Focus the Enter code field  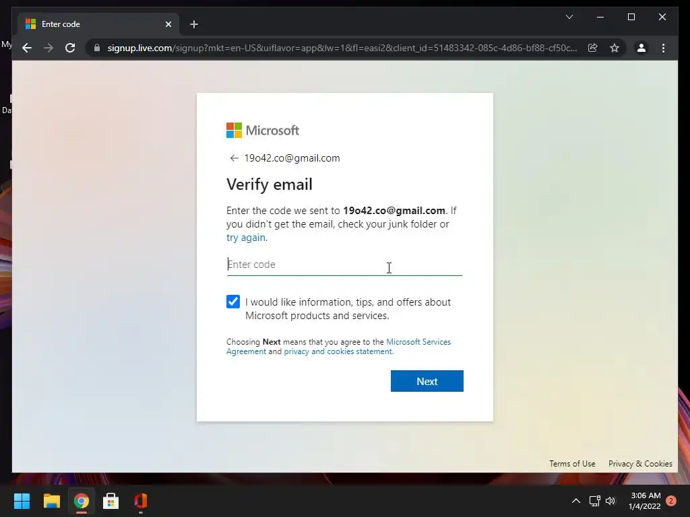coord(344,265)
